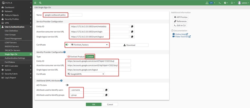Click the IdP Entity ID field
This screenshot has width=250, height=108.
99,61
